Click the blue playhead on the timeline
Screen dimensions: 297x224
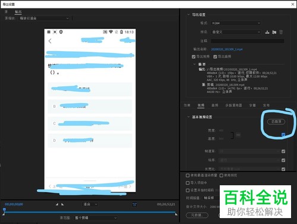pyautogui.click(x=4, y=210)
